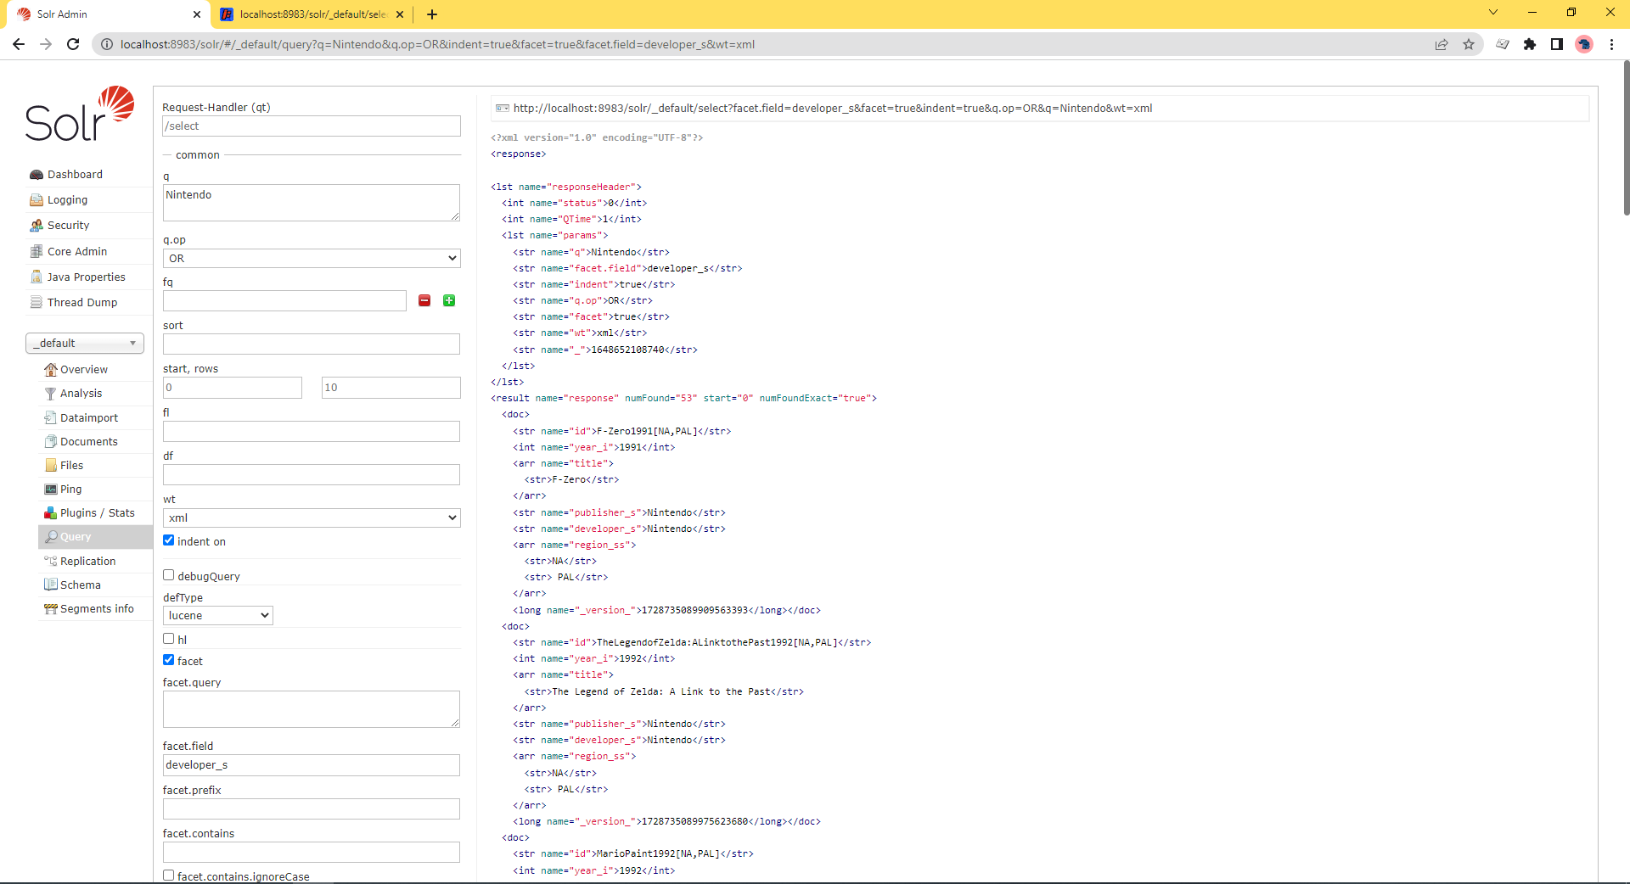
Task: Open the Overview house icon
Action: point(51,370)
